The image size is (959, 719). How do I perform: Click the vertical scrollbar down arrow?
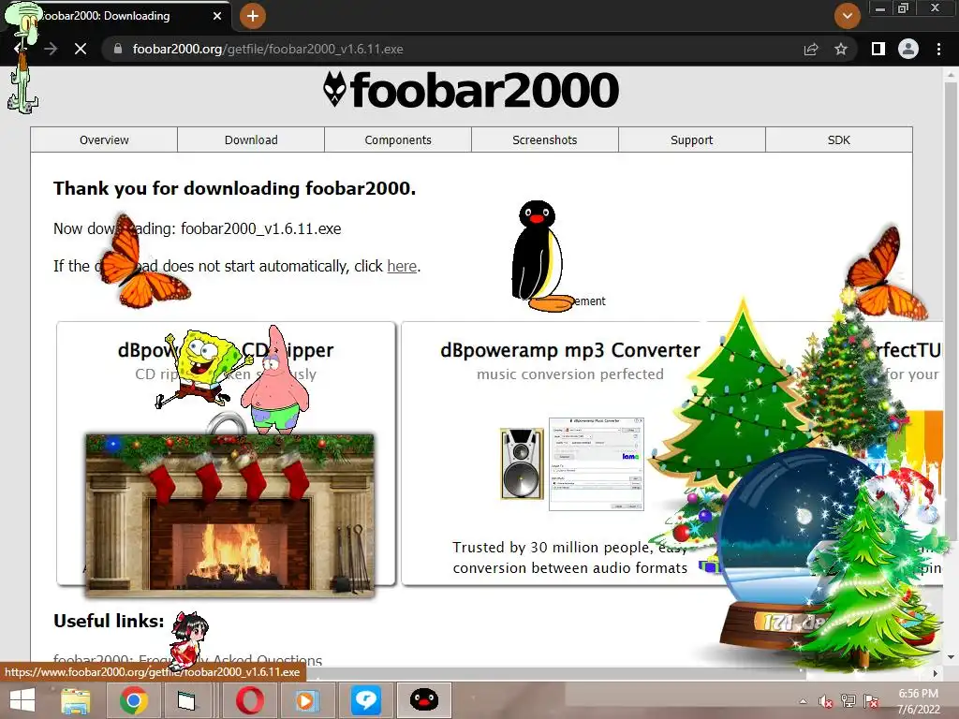click(952, 657)
